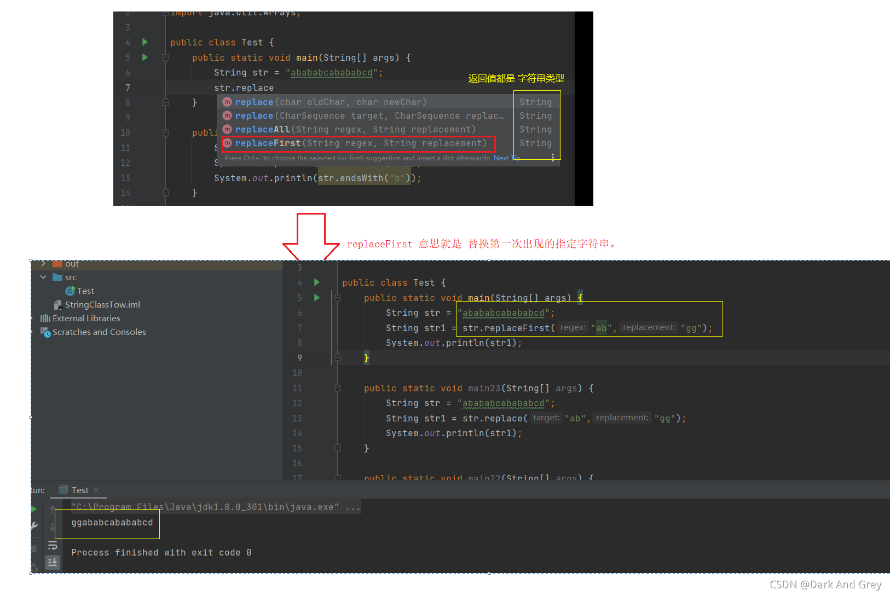The width and height of the screenshot is (890, 596).
Task: Click the Run tab's window icon beside Test
Action: tap(63, 490)
